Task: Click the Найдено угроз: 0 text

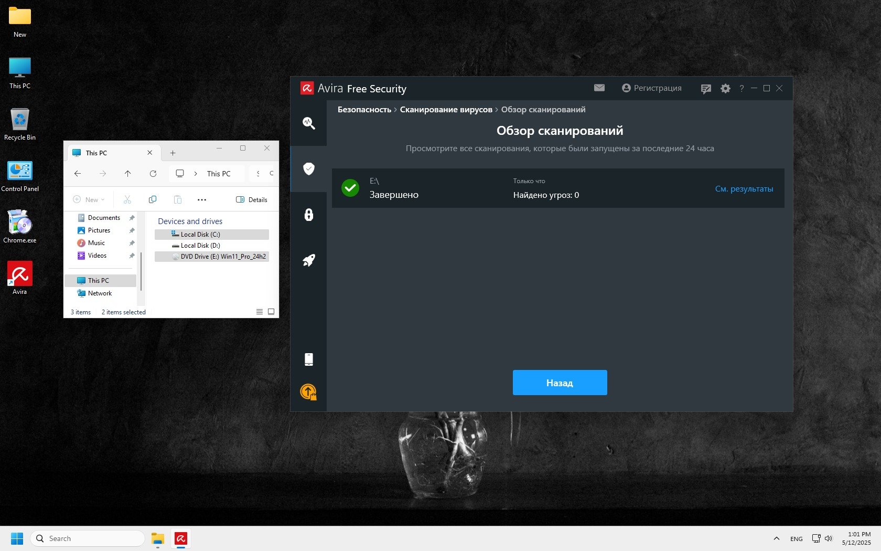Action: pos(546,195)
